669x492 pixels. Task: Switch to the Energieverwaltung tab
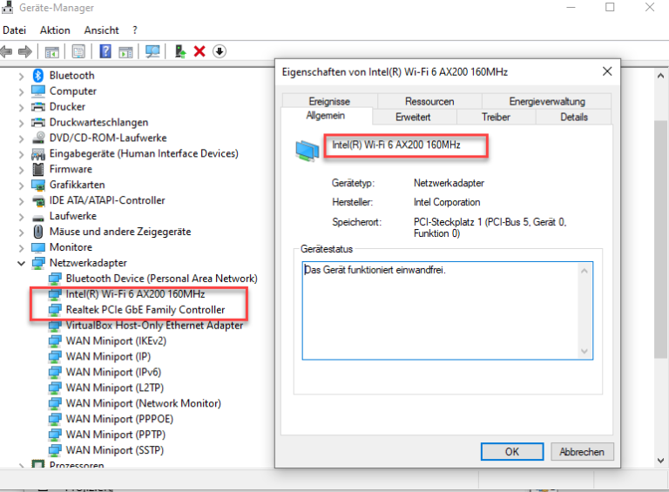click(547, 102)
